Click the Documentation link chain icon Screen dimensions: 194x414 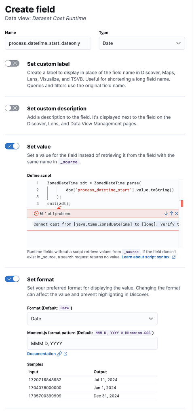pyautogui.click(x=59, y=354)
